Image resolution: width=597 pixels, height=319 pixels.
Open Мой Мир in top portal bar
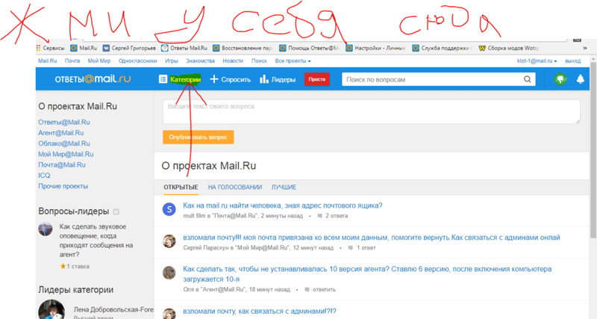(x=99, y=61)
